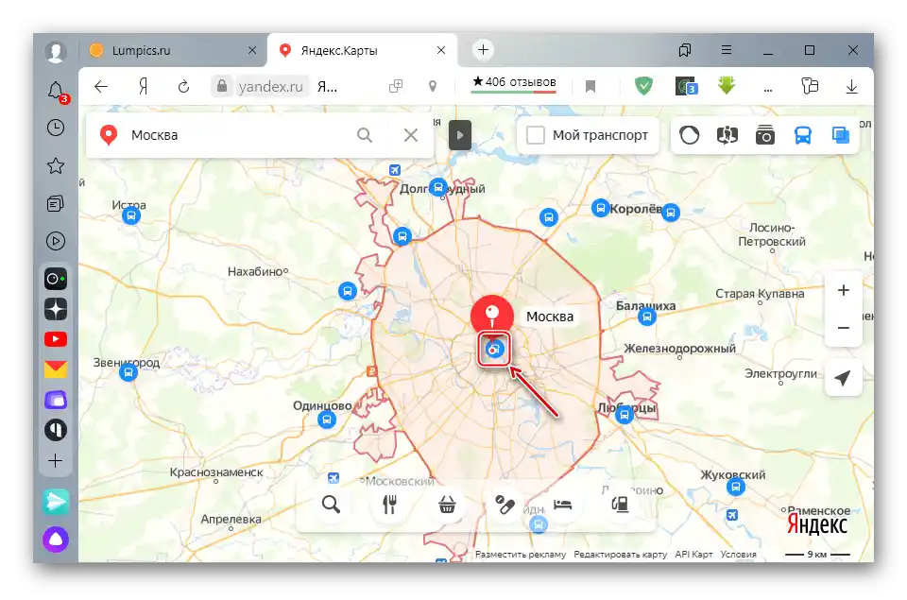Open Alice assistant purple icon
The image size is (907, 600).
pos(56,540)
